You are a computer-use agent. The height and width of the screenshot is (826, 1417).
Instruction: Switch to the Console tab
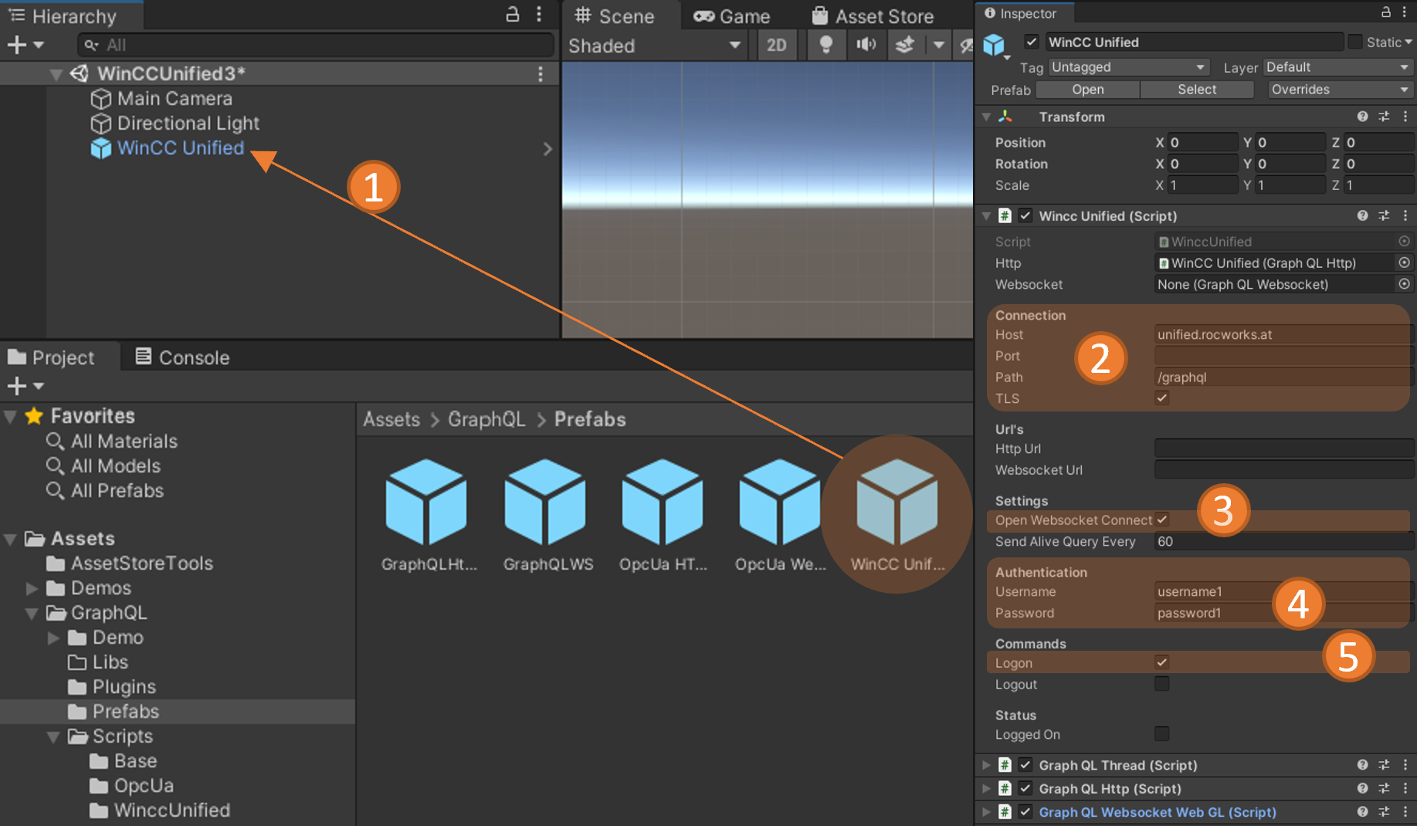(x=182, y=357)
